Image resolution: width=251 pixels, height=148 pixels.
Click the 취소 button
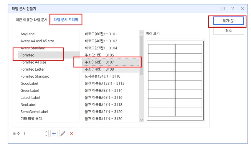tap(228, 31)
